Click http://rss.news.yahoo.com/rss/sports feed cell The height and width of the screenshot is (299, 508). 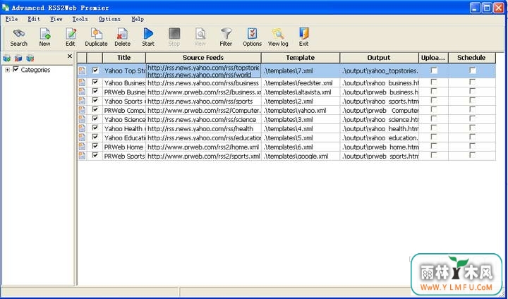click(203, 101)
